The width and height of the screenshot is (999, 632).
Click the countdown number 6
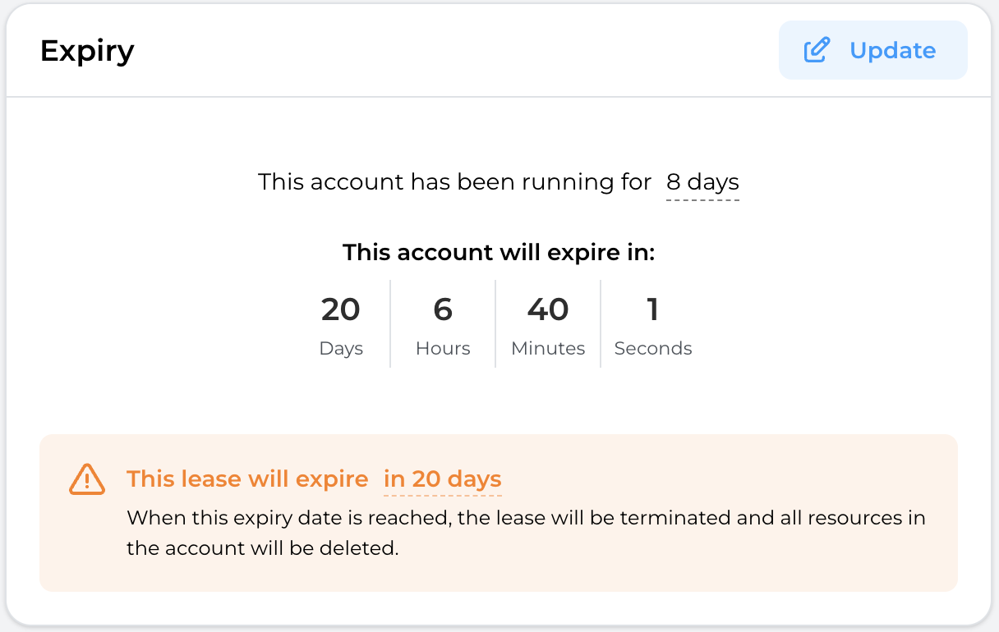click(443, 309)
